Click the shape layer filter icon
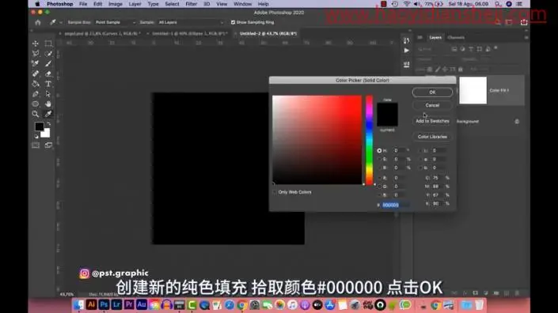The width and height of the screenshot is (558, 313). 480,49
